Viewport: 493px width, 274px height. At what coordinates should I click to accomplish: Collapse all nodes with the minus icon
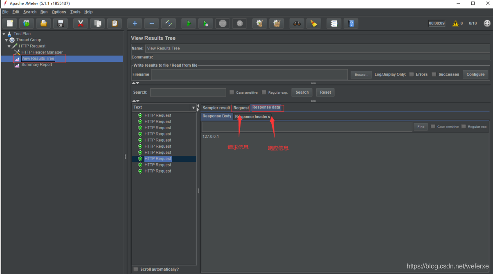click(151, 23)
